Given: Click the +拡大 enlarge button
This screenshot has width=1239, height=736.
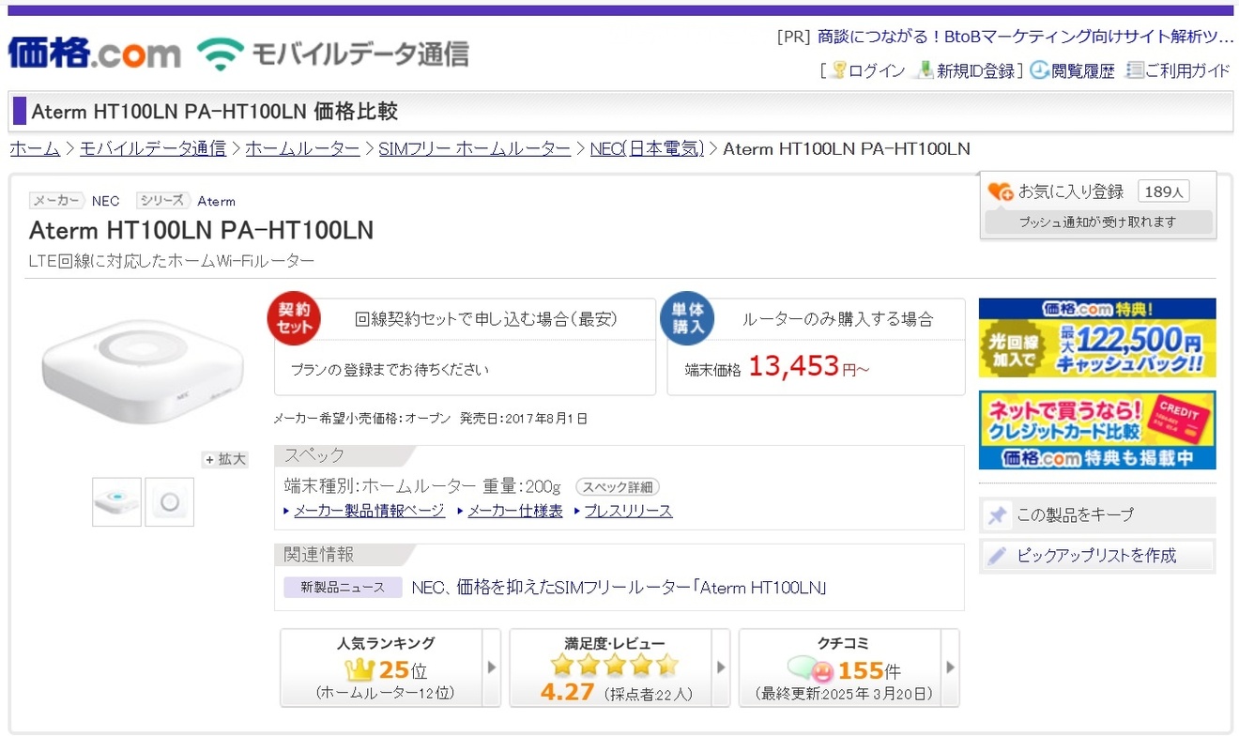Looking at the screenshot, I should 225,459.
